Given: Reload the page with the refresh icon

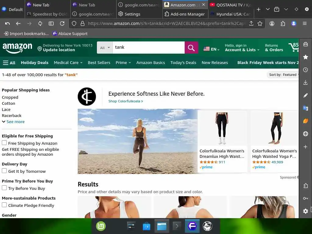Looking at the screenshot, I should (x=62, y=23).
